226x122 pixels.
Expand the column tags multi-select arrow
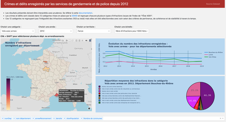[x=223, y=118]
